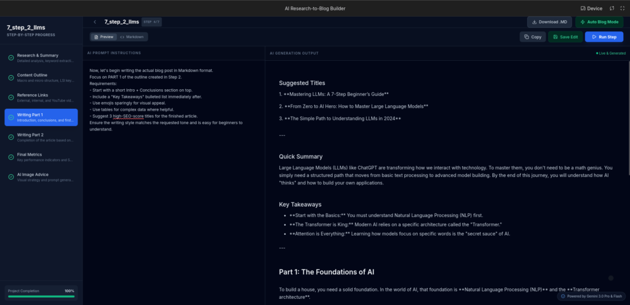Open the Research & Summary step
The height and width of the screenshot is (305, 630).
point(41,58)
